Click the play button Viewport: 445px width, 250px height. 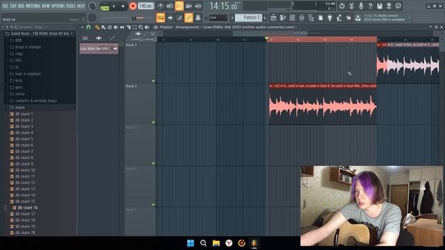pyautogui.click(x=114, y=6)
